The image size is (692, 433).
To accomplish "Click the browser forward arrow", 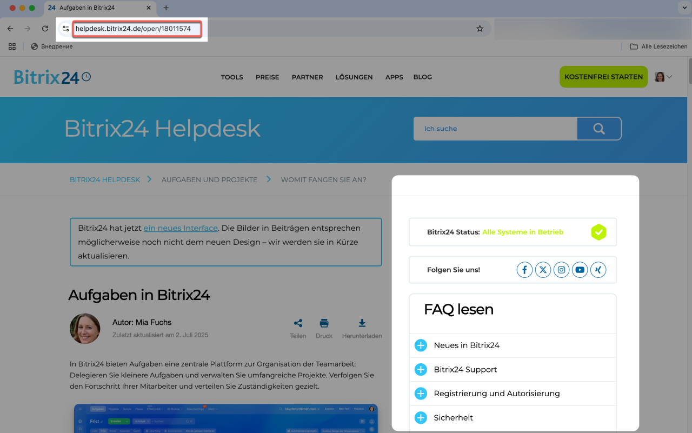I will coord(28,29).
